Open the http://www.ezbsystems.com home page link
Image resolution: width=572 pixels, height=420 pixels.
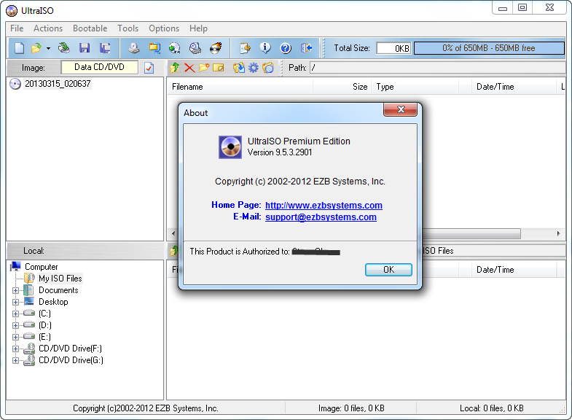pos(324,206)
